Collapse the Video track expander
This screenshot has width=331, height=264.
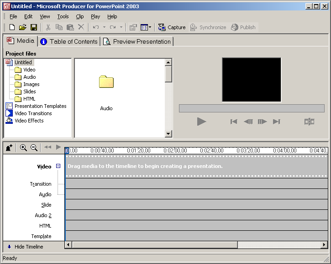point(58,166)
